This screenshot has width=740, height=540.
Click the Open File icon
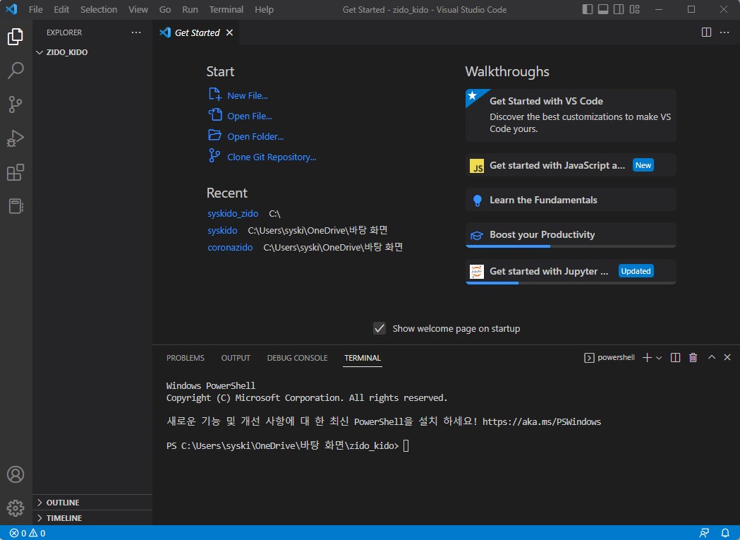pyautogui.click(x=214, y=115)
